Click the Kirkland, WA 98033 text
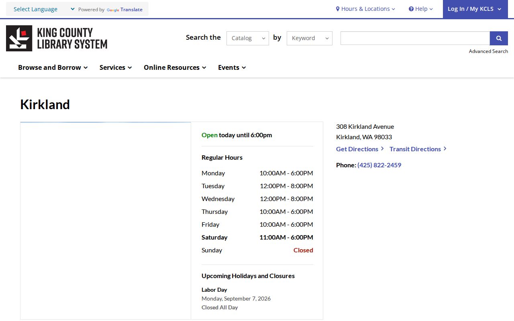This screenshot has width=514, height=321. pos(364,137)
